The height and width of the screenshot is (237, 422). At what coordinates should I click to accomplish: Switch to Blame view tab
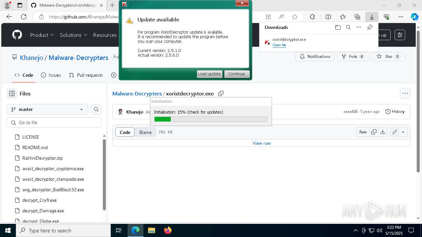tap(145, 132)
